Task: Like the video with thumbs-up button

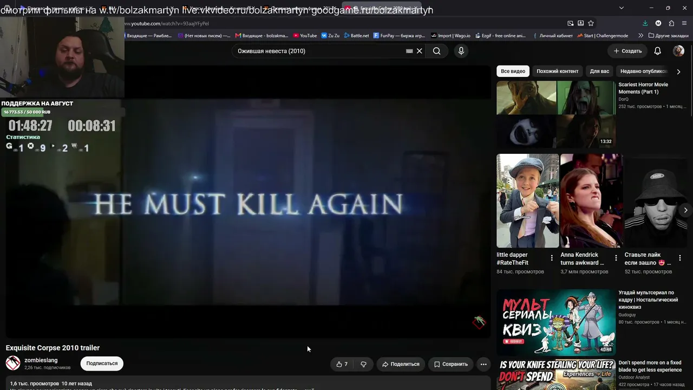Action: [x=342, y=364]
